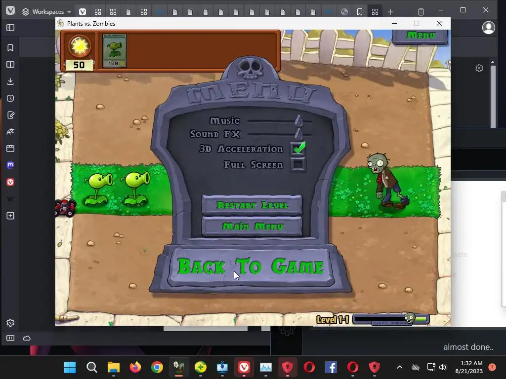Image resolution: width=506 pixels, height=379 pixels.
Task: Open the Translate panel in sidebar
Action: pos(10,131)
